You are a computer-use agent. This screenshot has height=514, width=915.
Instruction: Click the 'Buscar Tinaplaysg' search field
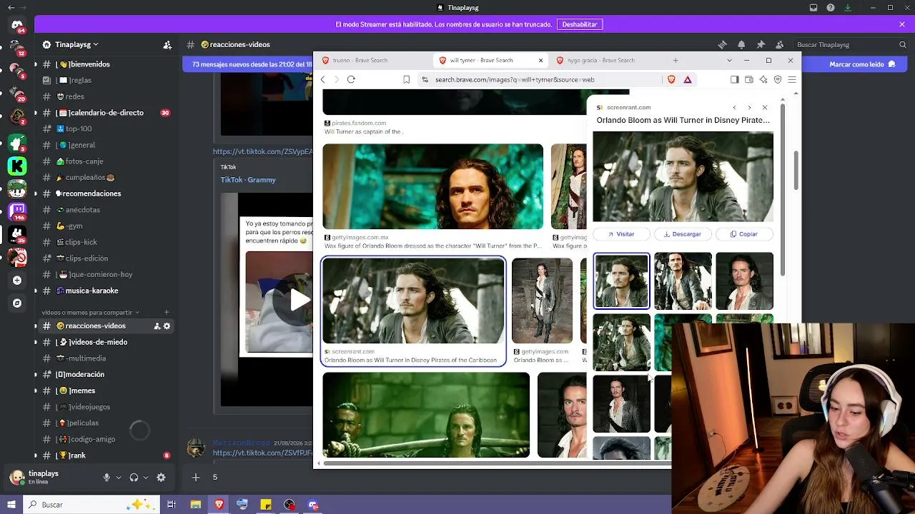point(851,45)
